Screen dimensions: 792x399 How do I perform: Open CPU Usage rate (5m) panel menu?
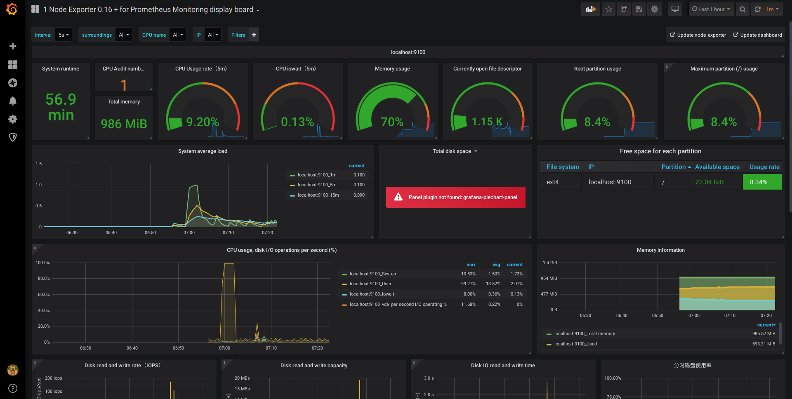click(201, 68)
